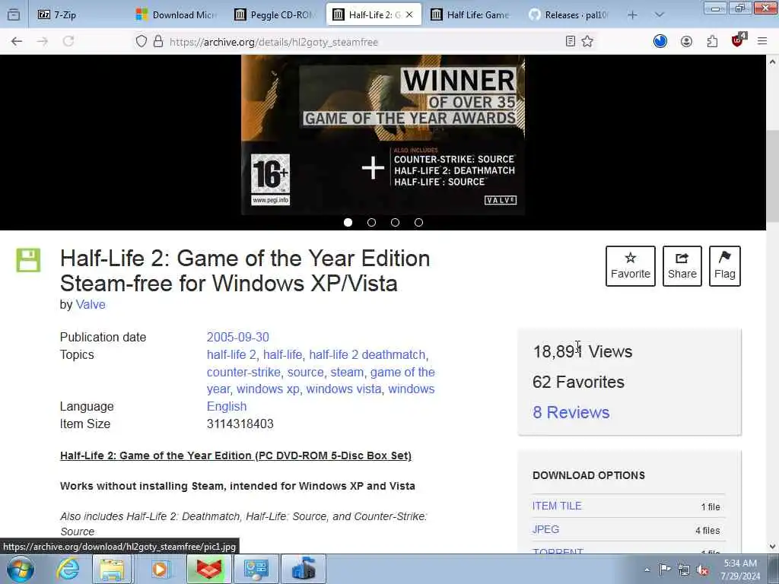Open the Windows Start button

(21, 569)
